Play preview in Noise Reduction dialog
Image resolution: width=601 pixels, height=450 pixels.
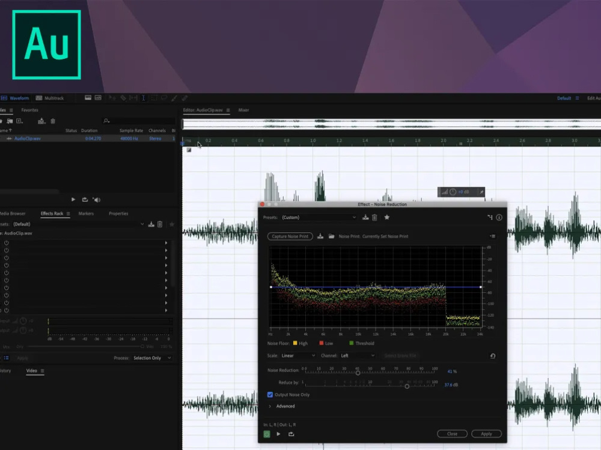tap(279, 434)
